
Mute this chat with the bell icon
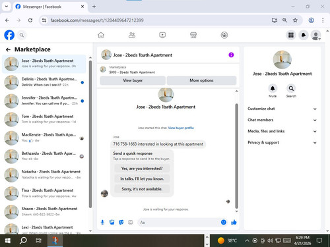pos(273,88)
